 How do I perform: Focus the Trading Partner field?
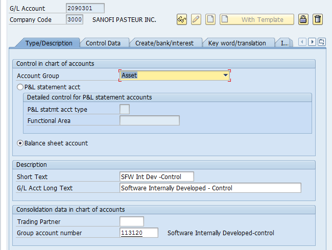[x=131, y=221]
